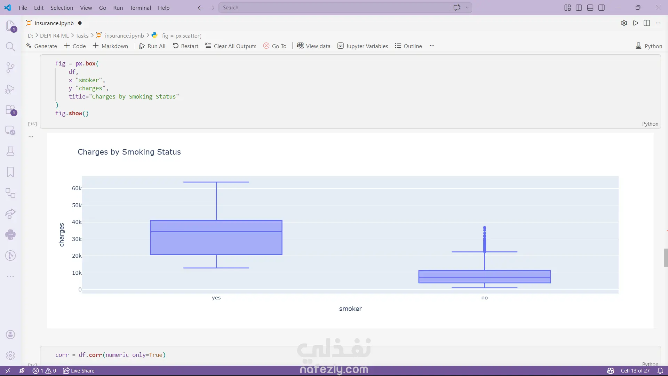Open the Terminal menu
668x376 pixels.
click(x=140, y=8)
